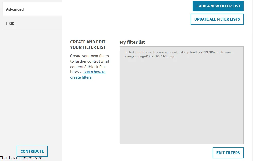Viewport: 253px width, 161px height.
Task: Select the thuthuattienich.com filter rule text
Action: pyautogui.click(x=178, y=54)
